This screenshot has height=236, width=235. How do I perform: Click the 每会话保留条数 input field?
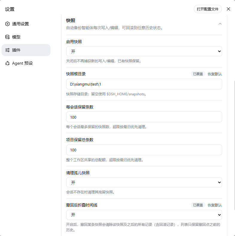tap(144, 117)
